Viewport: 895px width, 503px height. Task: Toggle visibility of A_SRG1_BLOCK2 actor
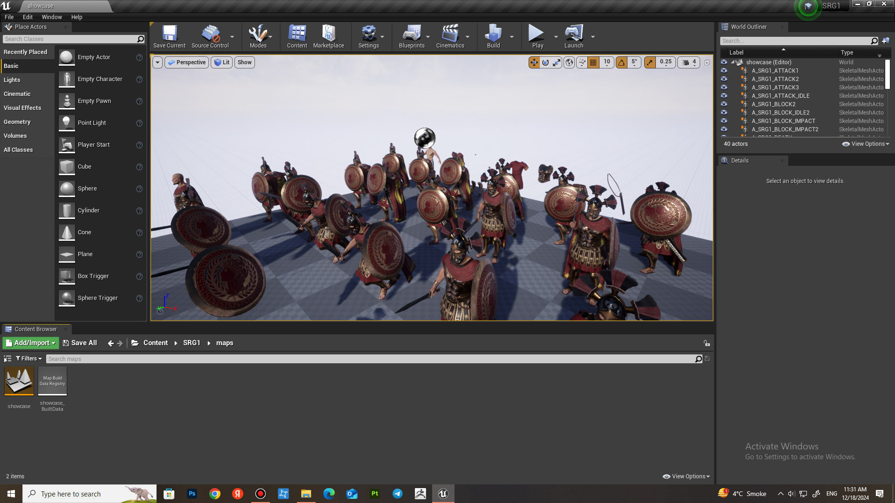click(x=724, y=104)
